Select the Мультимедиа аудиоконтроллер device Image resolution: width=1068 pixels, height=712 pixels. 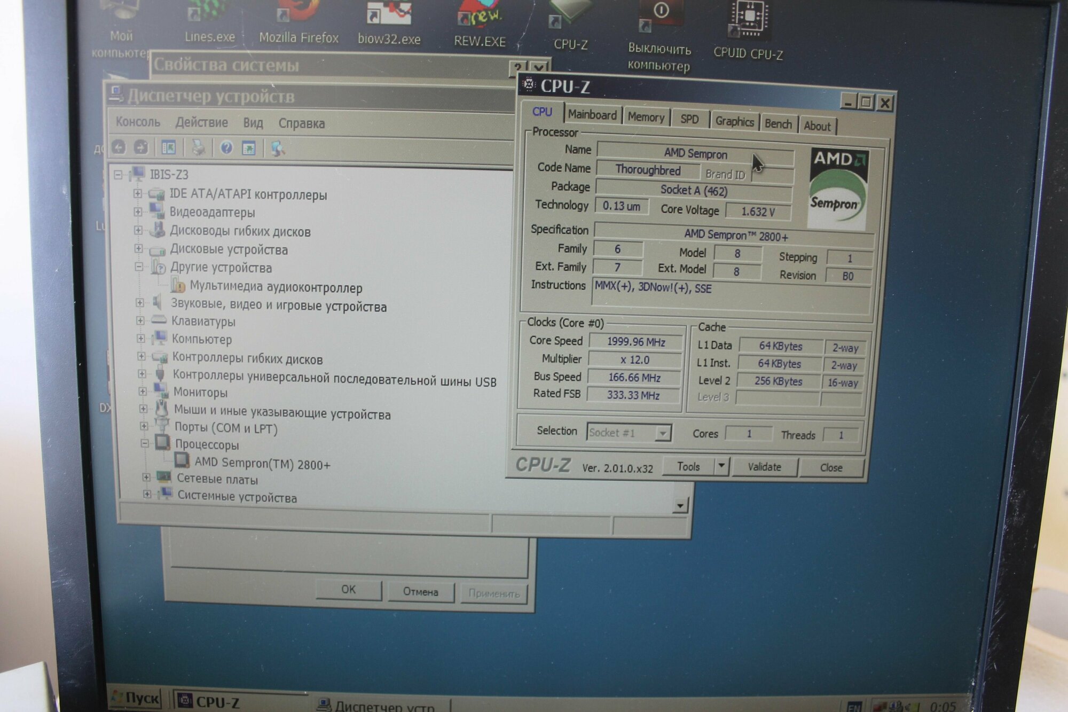click(x=276, y=287)
